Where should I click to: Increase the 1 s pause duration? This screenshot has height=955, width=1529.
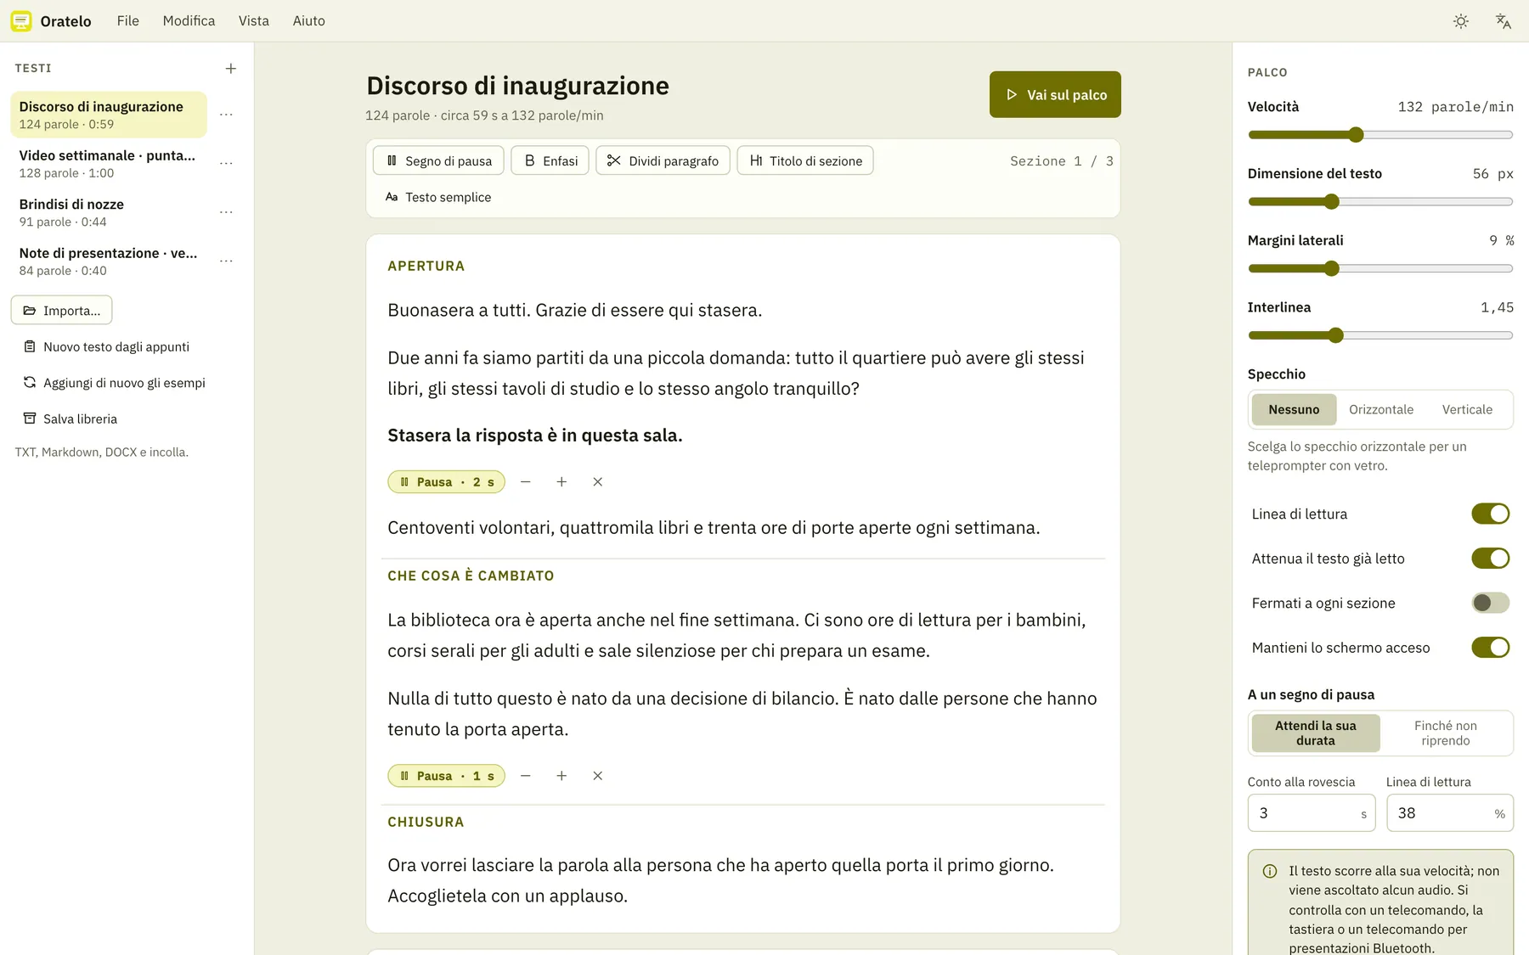pyautogui.click(x=561, y=776)
